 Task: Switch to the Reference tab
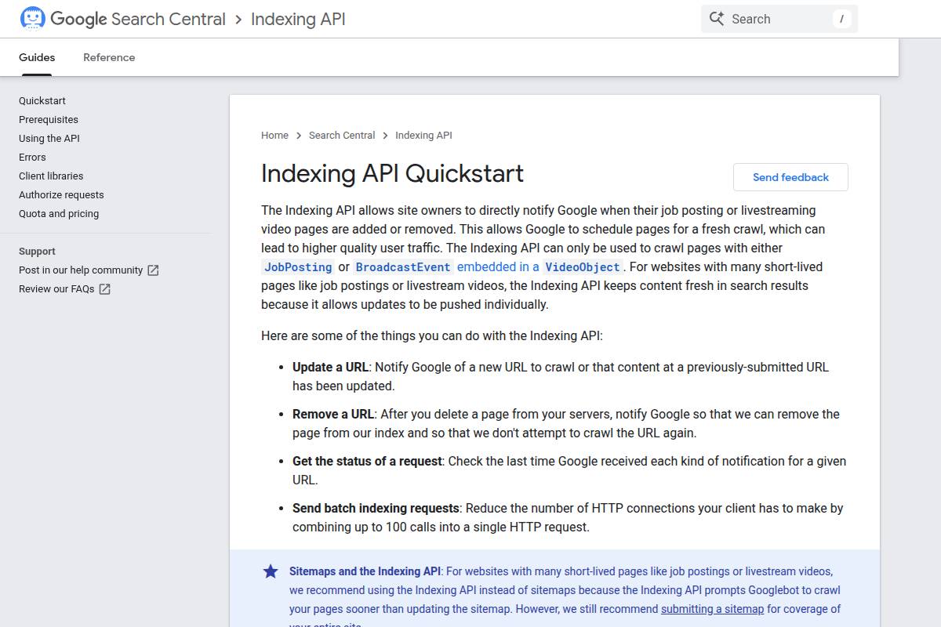point(109,56)
